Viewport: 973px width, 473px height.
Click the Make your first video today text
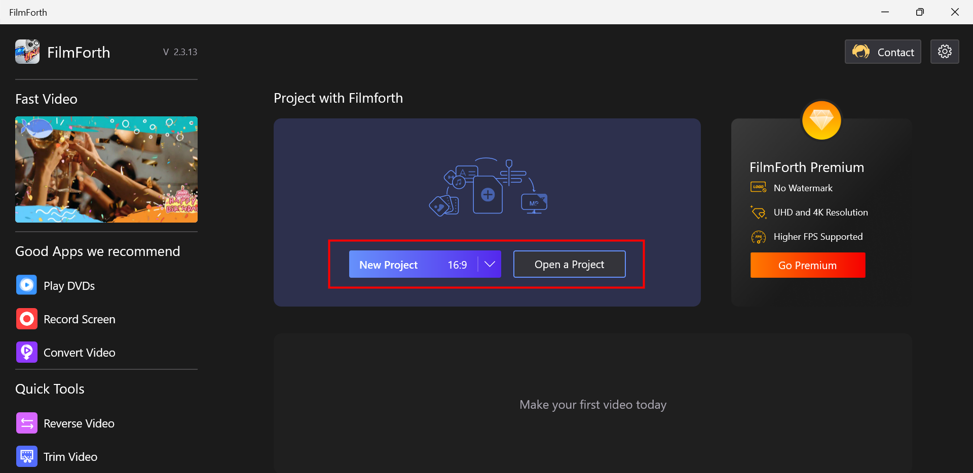click(593, 405)
